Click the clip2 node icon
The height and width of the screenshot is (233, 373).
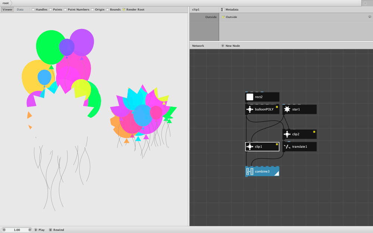(x=287, y=134)
